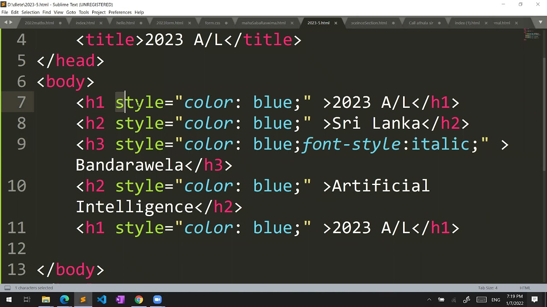Open the Goto menu
The width and height of the screenshot is (547, 307).
point(71,12)
